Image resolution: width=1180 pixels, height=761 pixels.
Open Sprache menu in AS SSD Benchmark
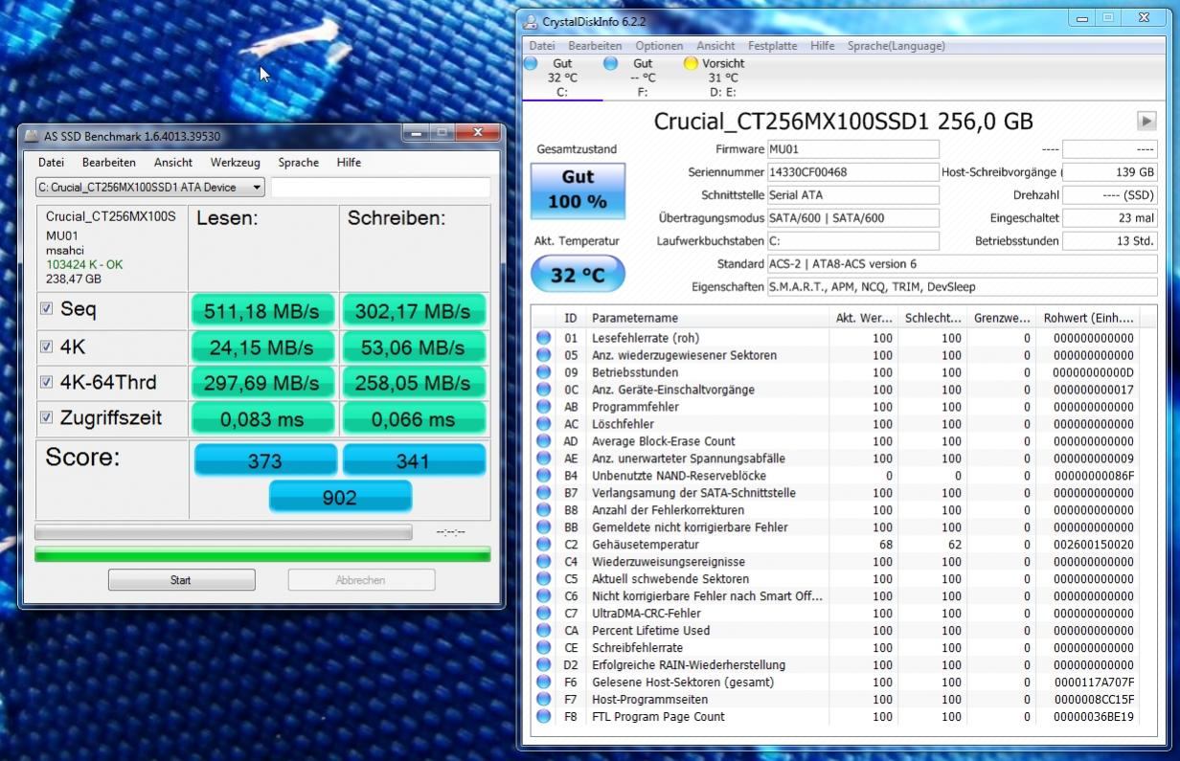(x=298, y=163)
